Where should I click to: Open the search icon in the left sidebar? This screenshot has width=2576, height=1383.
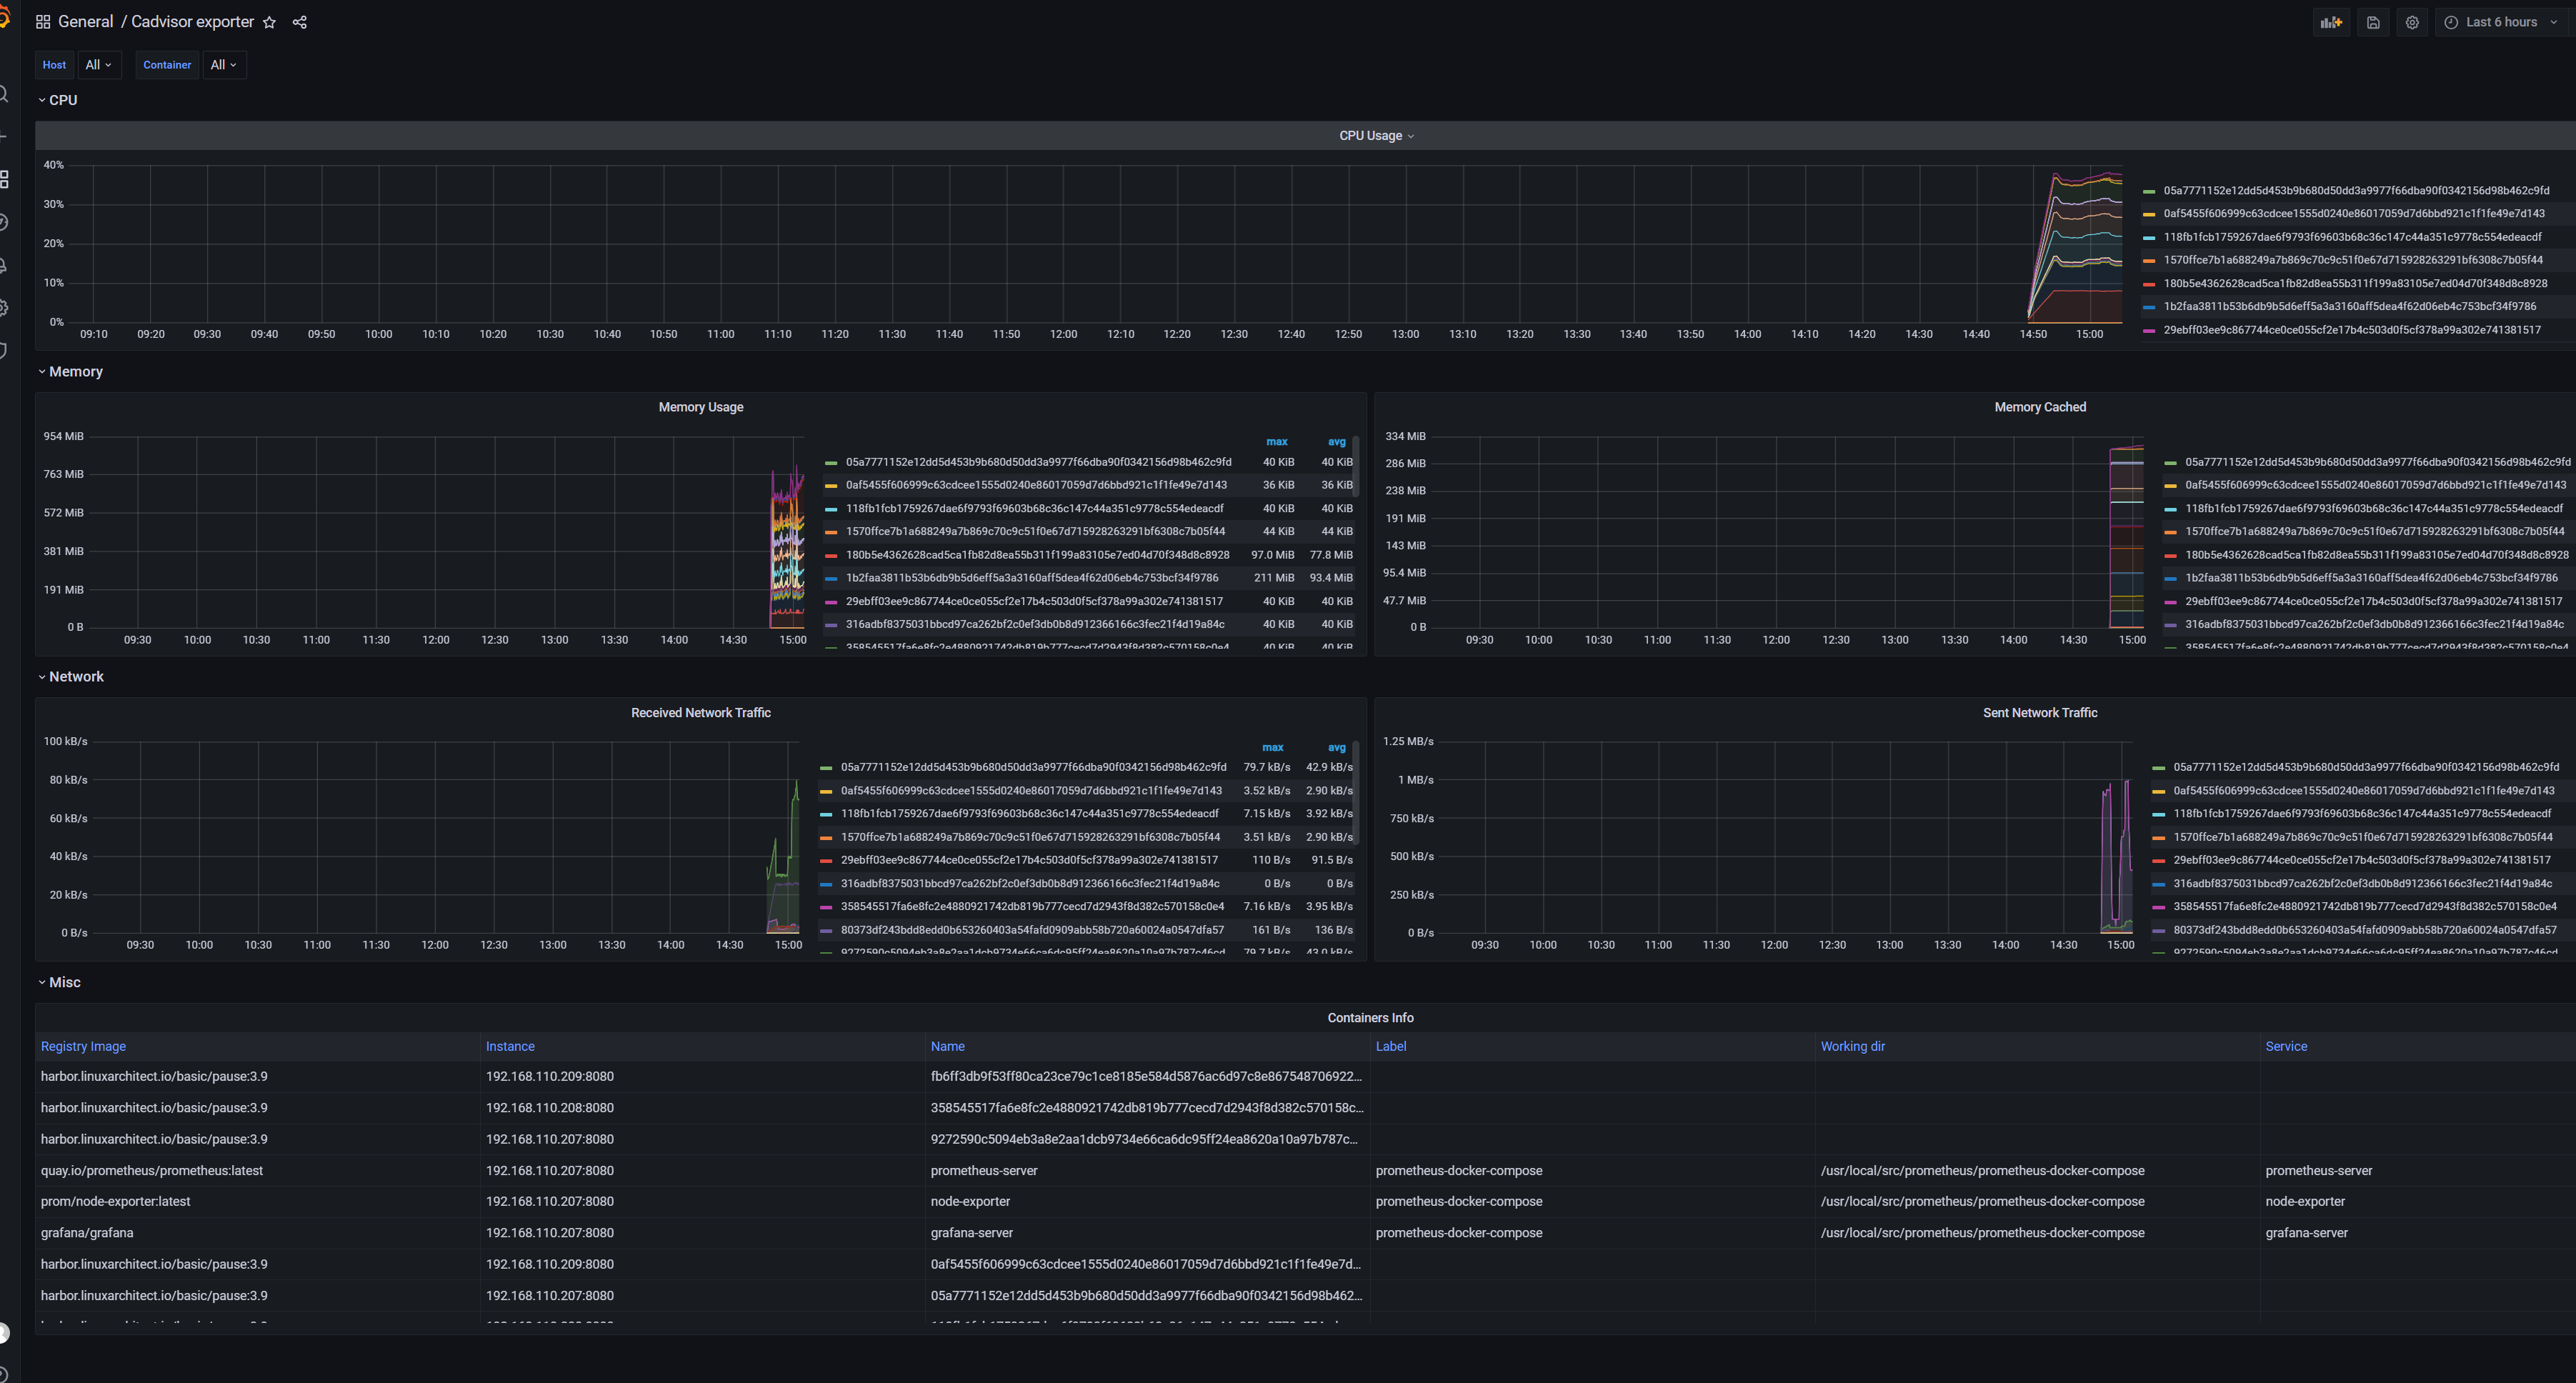coord(3,94)
